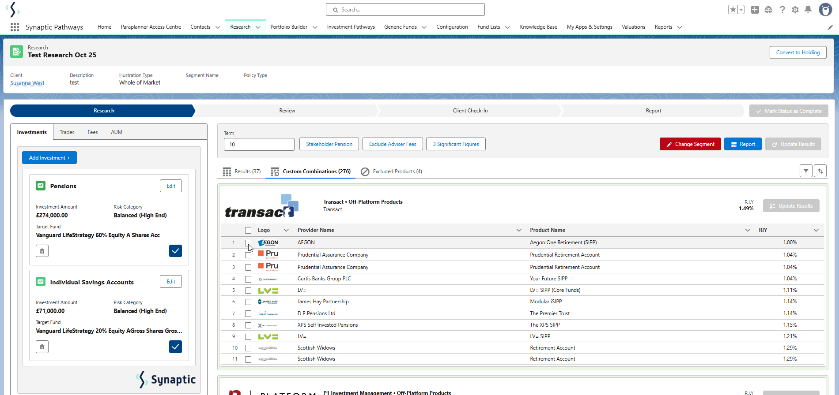Delete the Pensions investment with trash icon
The width and height of the screenshot is (839, 395).
[x=42, y=251]
